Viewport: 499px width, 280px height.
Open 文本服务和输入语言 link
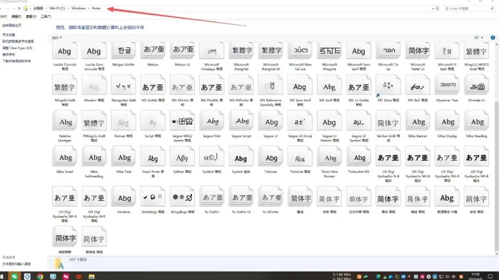tap(17, 264)
